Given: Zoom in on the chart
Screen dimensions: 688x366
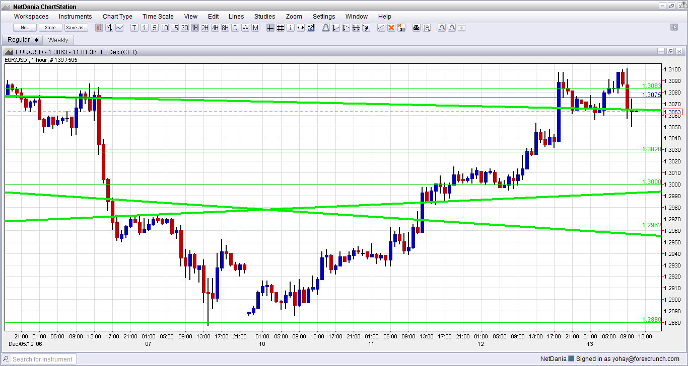Looking at the screenshot, I should [442, 28].
